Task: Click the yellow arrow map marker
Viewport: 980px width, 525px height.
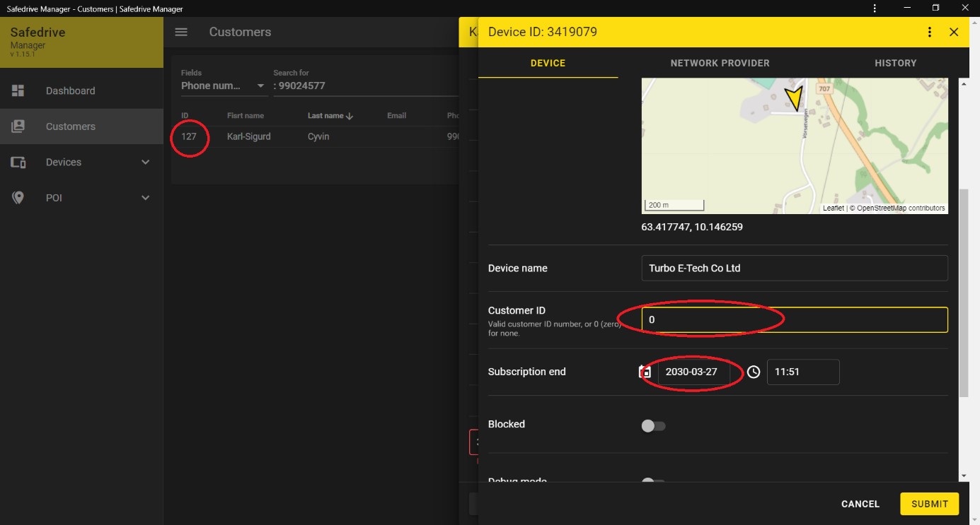Action: coord(795,98)
